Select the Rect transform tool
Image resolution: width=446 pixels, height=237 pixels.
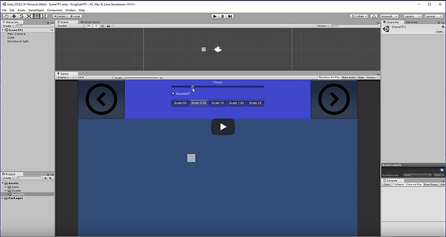37,16
